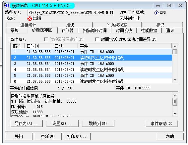Click the 更新(U) refresh button
Image resolution: width=188 pixels, height=145 pixels.
(x=48, y=136)
